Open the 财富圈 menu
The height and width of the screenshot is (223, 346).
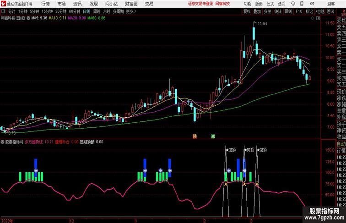coord(131,4)
